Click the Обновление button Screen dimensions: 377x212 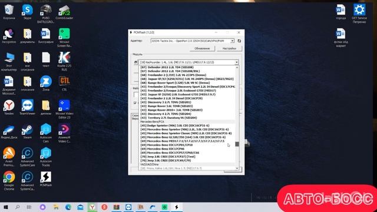pos(202,48)
